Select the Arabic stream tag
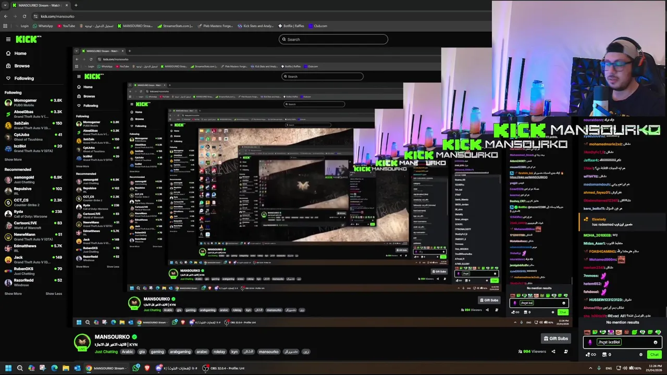This screenshot has height=375, width=667. 128,352
